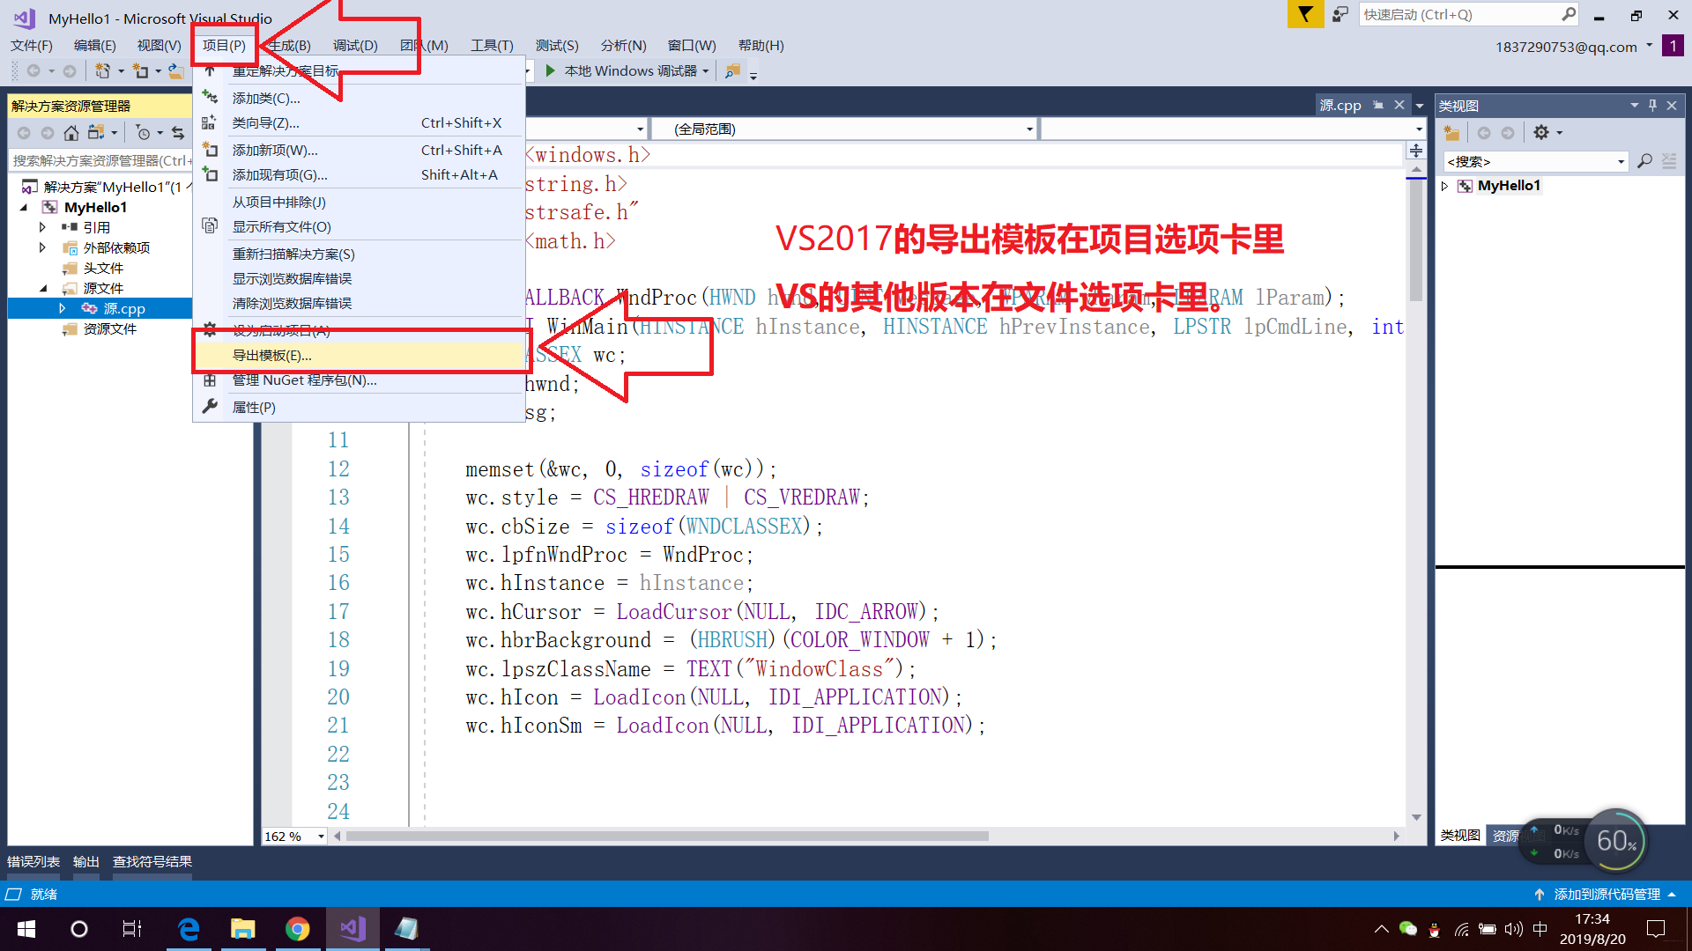Open the 文件(F) menu
The image size is (1692, 951).
tap(32, 46)
